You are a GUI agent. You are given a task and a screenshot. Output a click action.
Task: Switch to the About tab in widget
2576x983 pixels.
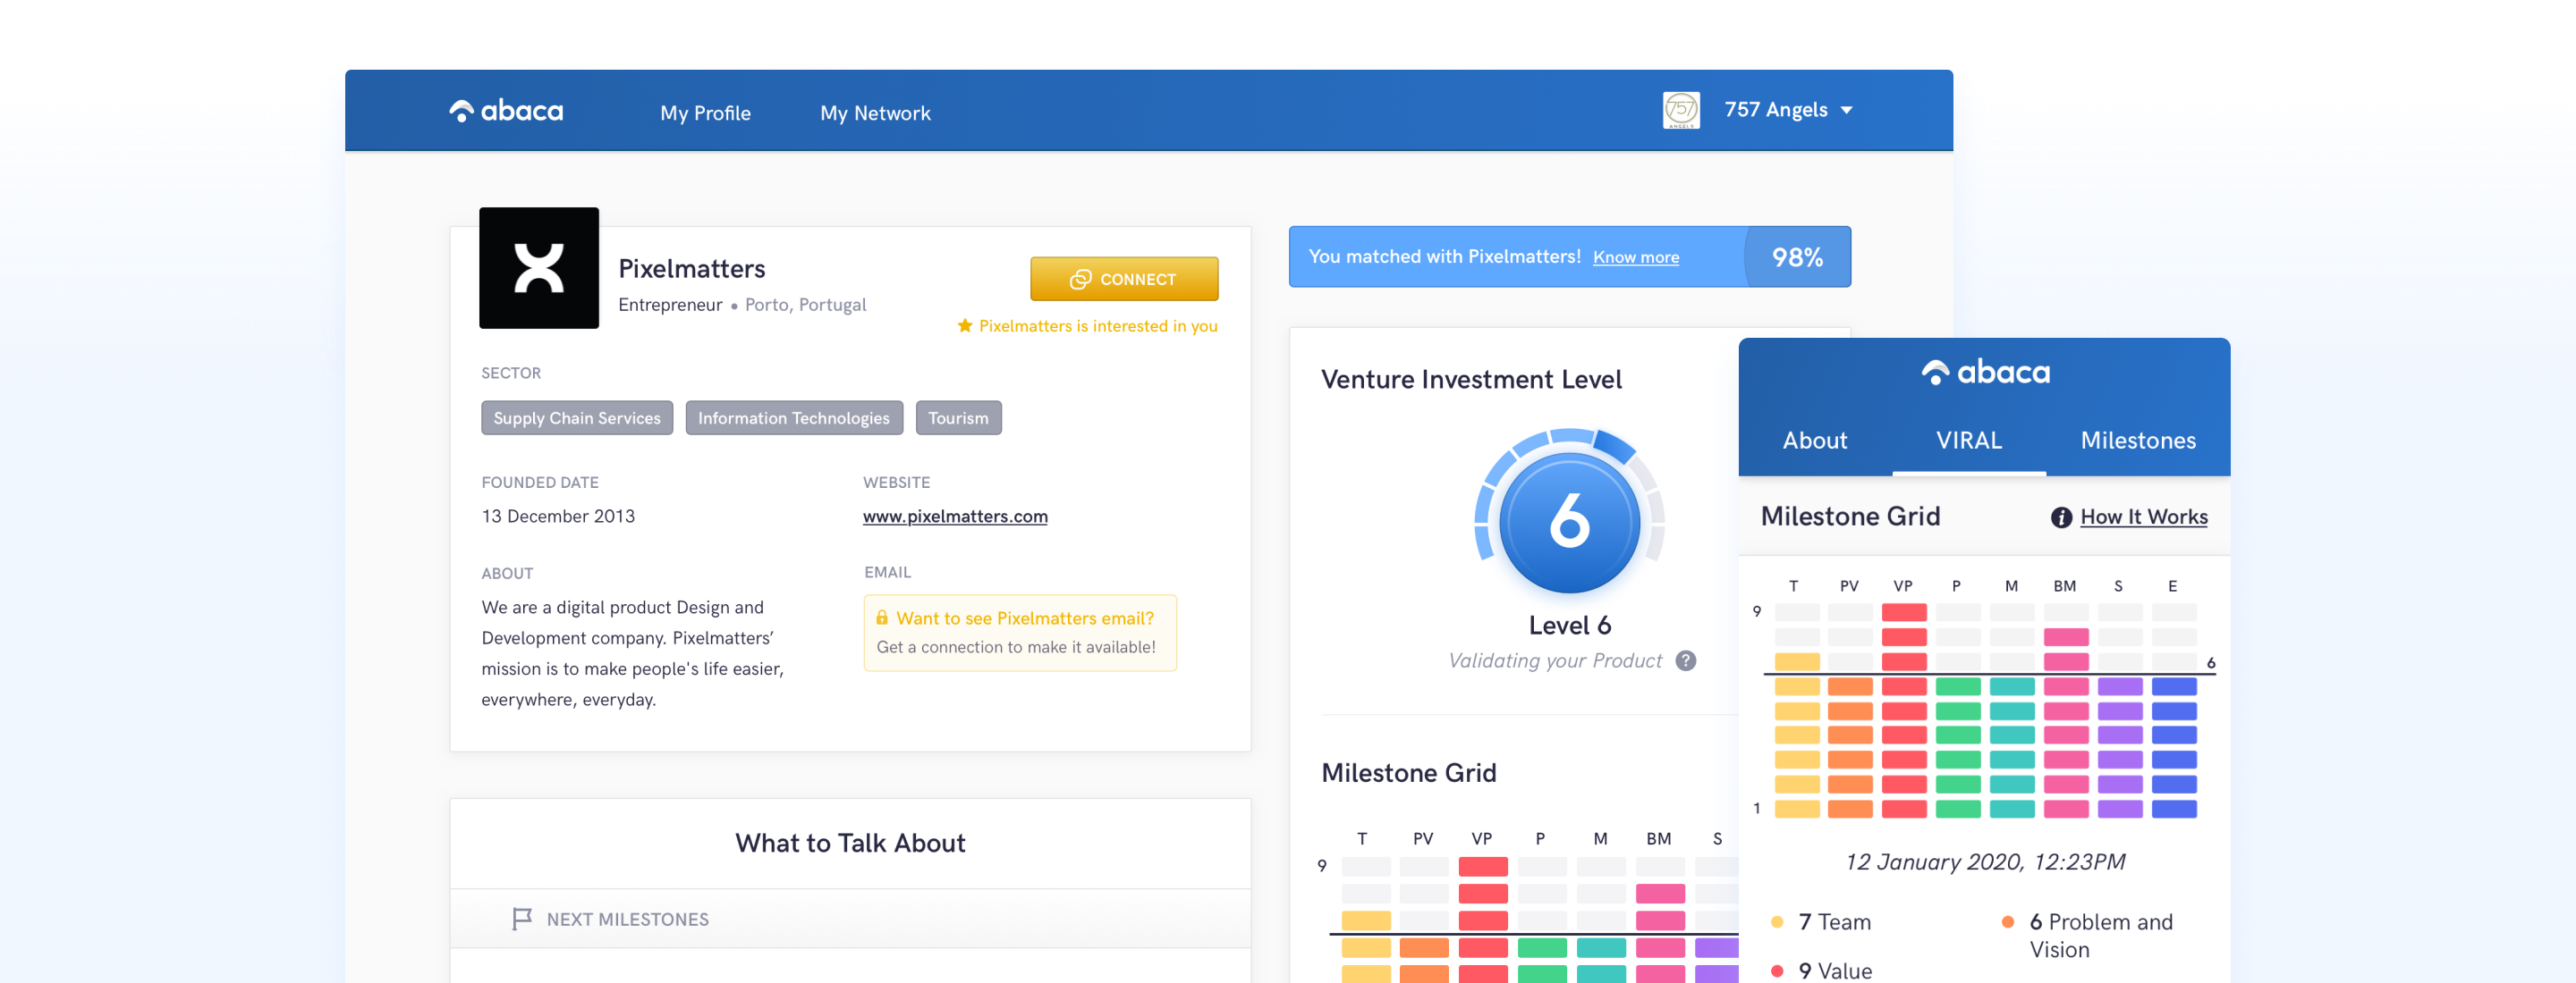coord(1814,441)
